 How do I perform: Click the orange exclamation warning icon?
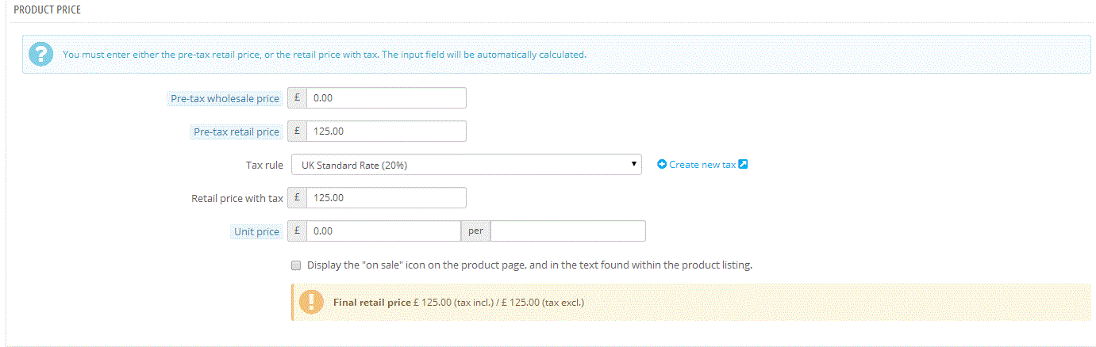pos(310,302)
